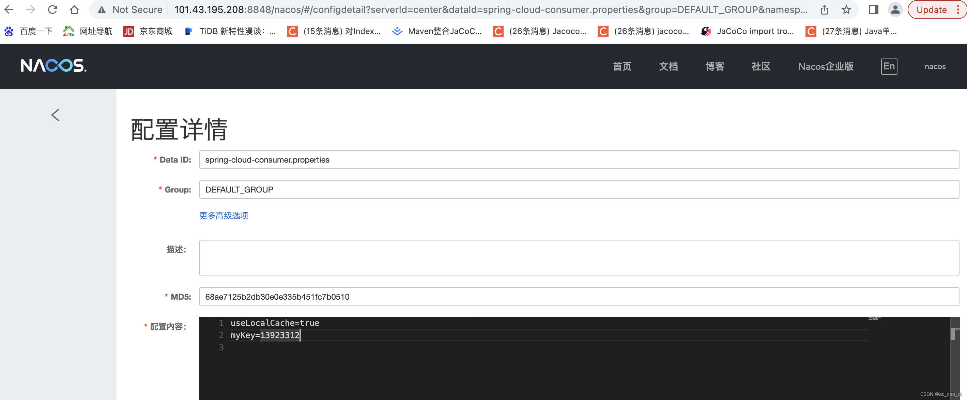Open the nacos user menu
This screenshot has width=967, height=400.
tap(935, 66)
